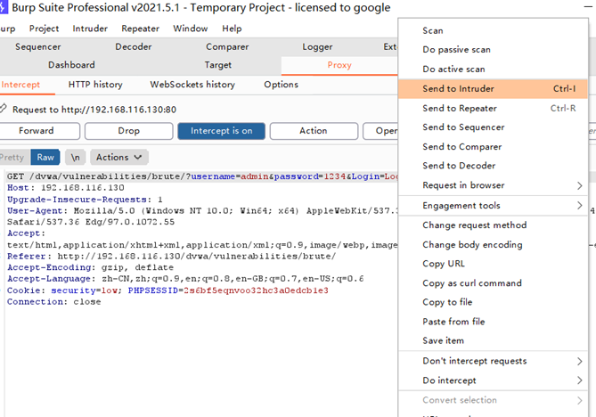Click the edit pencil icon beside Request to

(x=4, y=109)
